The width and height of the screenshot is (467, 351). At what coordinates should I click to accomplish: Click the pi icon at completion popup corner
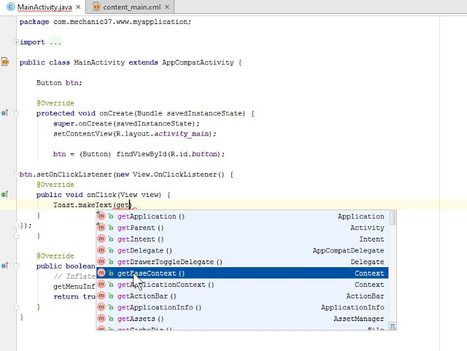click(x=393, y=326)
